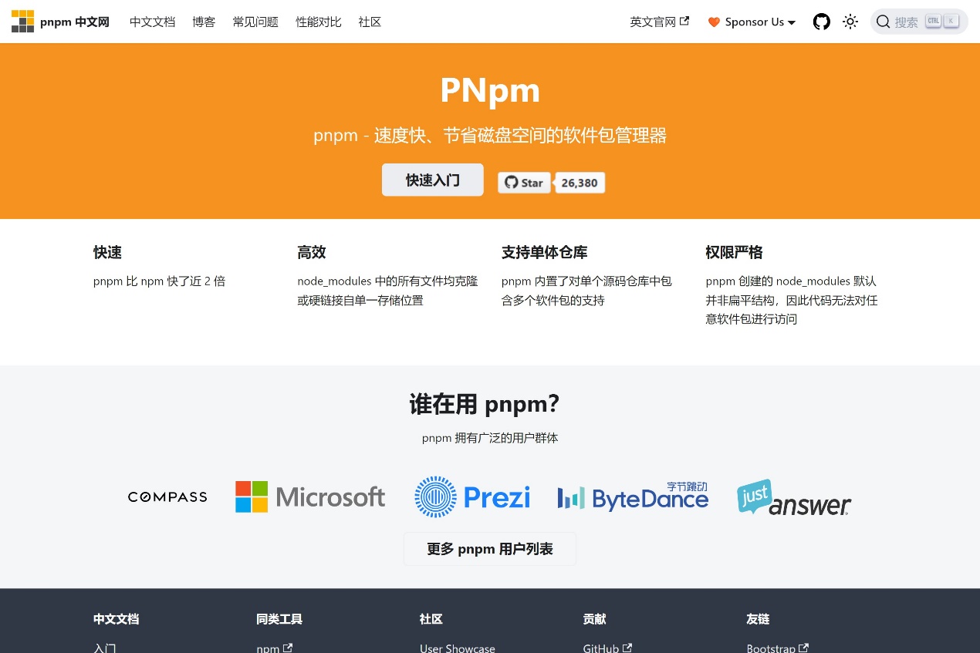Click the pnpm logo in navbar
Image resolution: width=980 pixels, height=653 pixels.
coord(22,22)
